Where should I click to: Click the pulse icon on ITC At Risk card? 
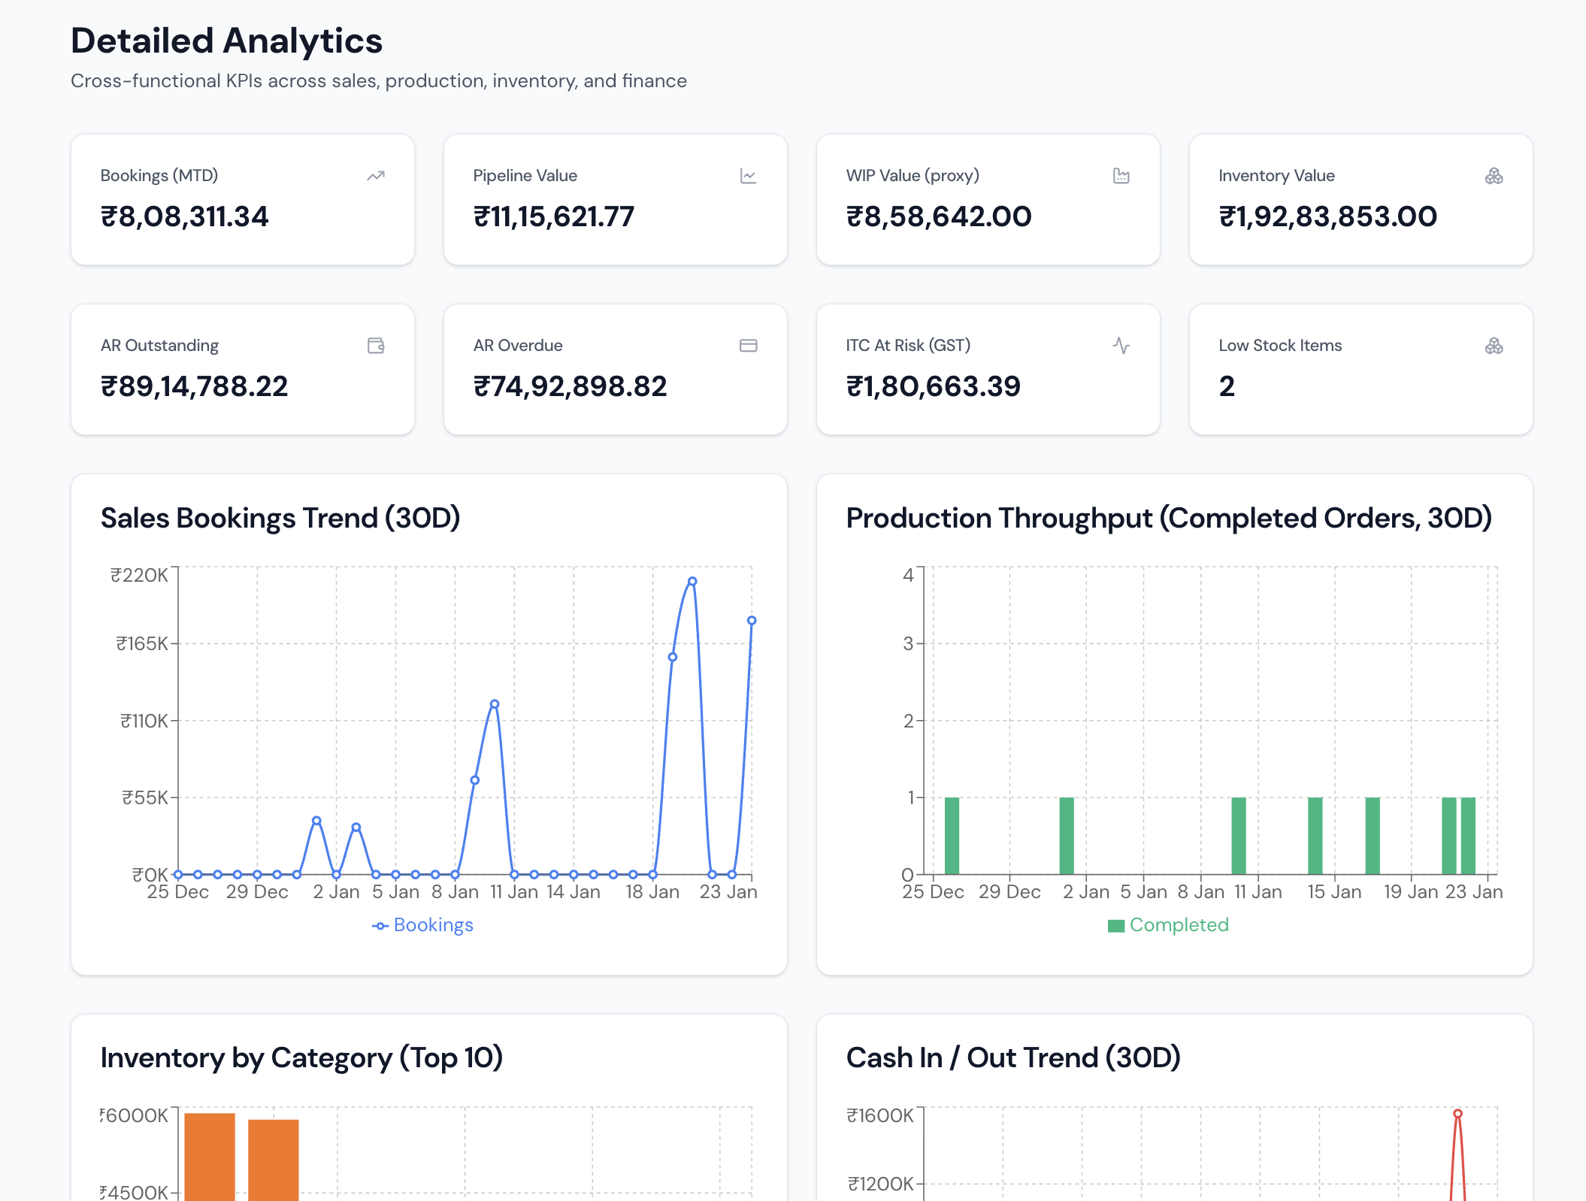tap(1121, 345)
